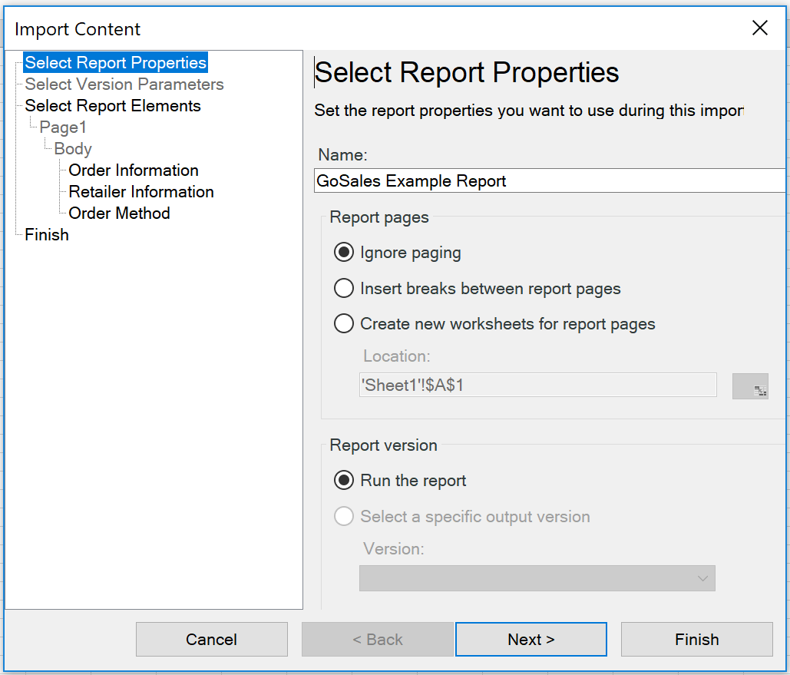Close the Import Content dialog
Screen dimensions: 790x675
coord(759,28)
